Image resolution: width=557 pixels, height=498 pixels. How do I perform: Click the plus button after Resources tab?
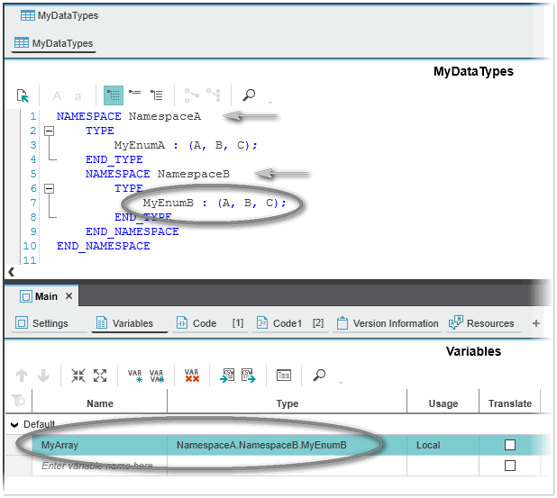(x=536, y=323)
